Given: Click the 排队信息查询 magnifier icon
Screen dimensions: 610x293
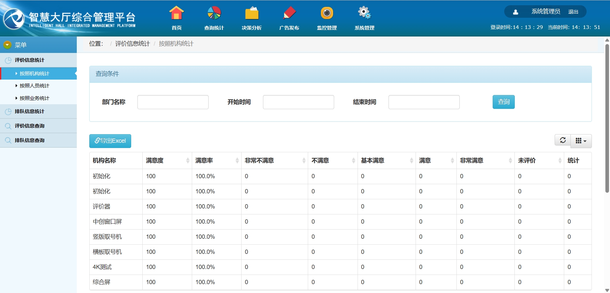Looking at the screenshot, I should tap(8, 140).
